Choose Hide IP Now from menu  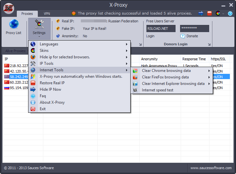[79, 89]
